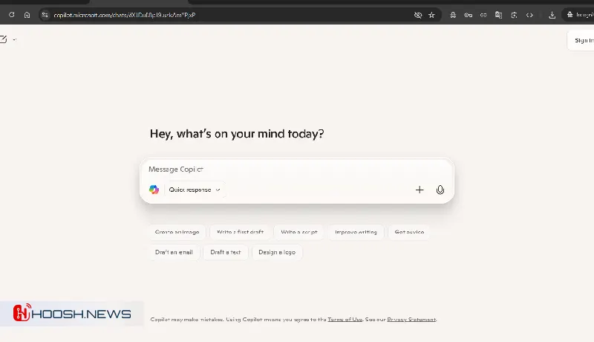Select the Create an image suggestion
This screenshot has width=594, height=342.
point(176,232)
